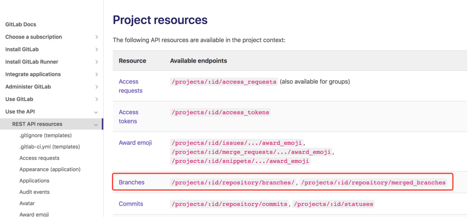Expand the Install GitLab Runner chevron
The height and width of the screenshot is (217, 469).
click(96, 62)
